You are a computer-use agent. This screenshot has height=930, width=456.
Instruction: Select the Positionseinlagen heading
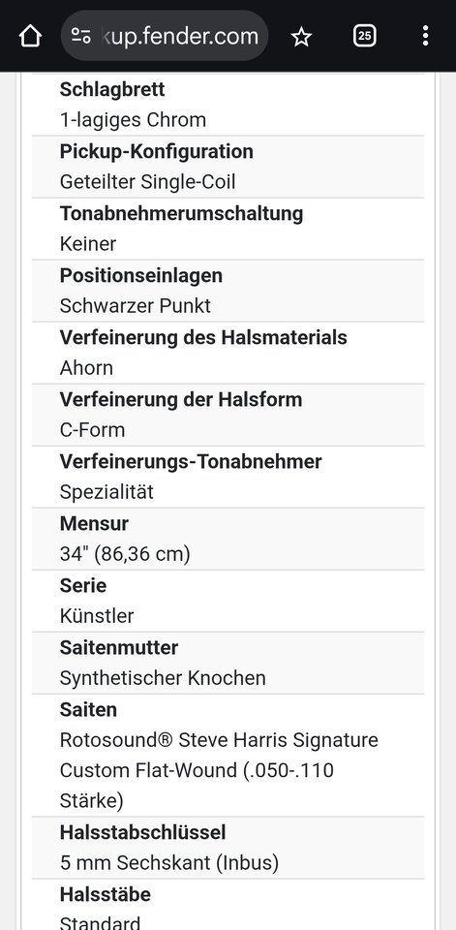[x=141, y=275]
